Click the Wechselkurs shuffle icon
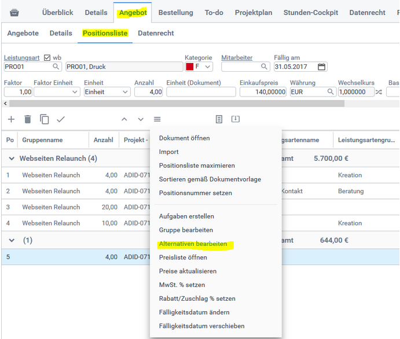Screen dimensions: 400x339 (378, 92)
